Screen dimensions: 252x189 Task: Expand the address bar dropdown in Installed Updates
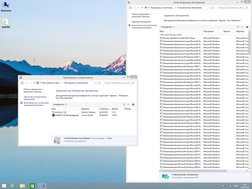[209, 8]
